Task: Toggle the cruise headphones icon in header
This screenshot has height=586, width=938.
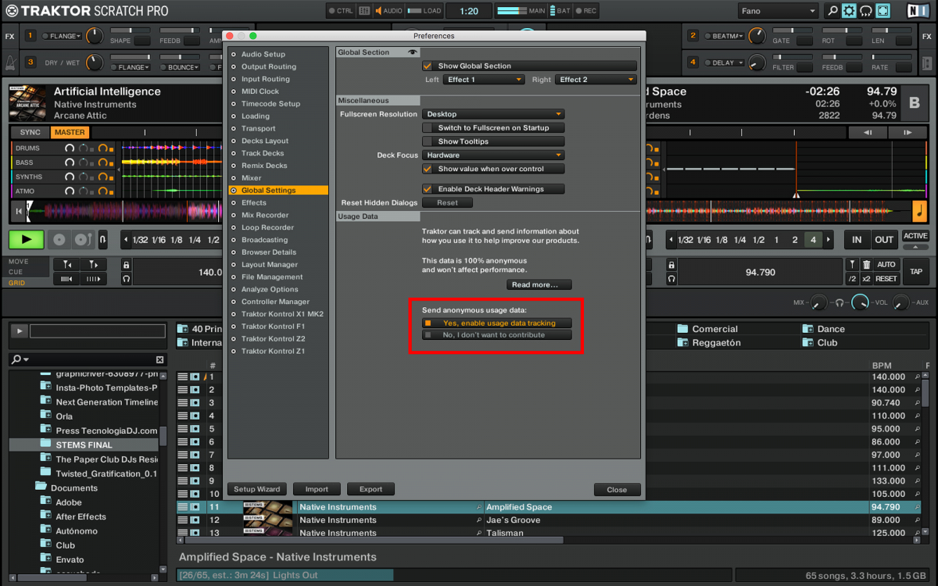Action: coord(866,11)
